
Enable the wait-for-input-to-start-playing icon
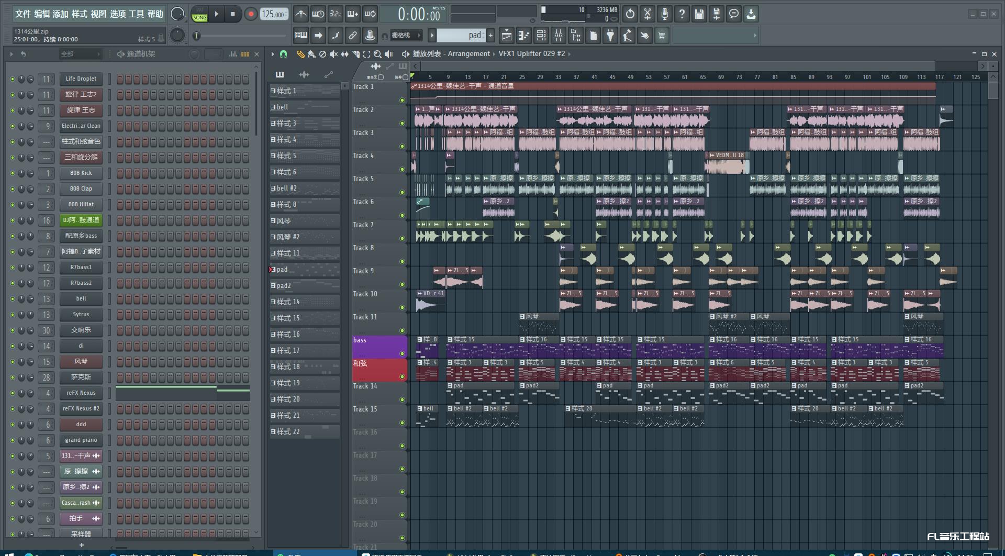318,14
